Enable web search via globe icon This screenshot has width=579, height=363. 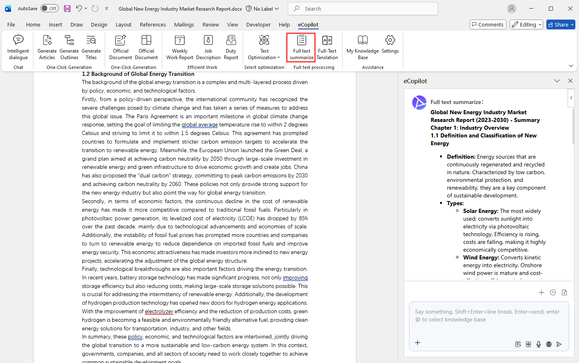coord(549,344)
